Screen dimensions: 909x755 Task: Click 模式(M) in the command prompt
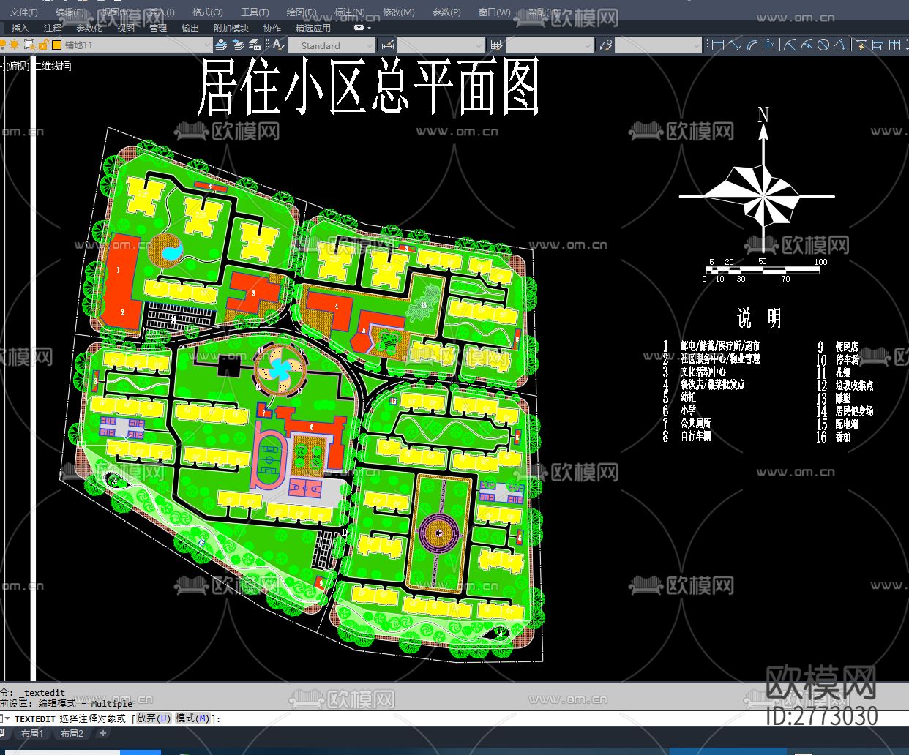click(194, 718)
